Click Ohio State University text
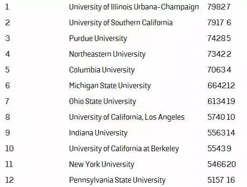 click(102, 102)
